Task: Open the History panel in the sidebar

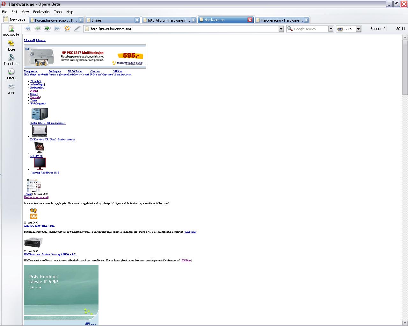Action: pos(11,74)
